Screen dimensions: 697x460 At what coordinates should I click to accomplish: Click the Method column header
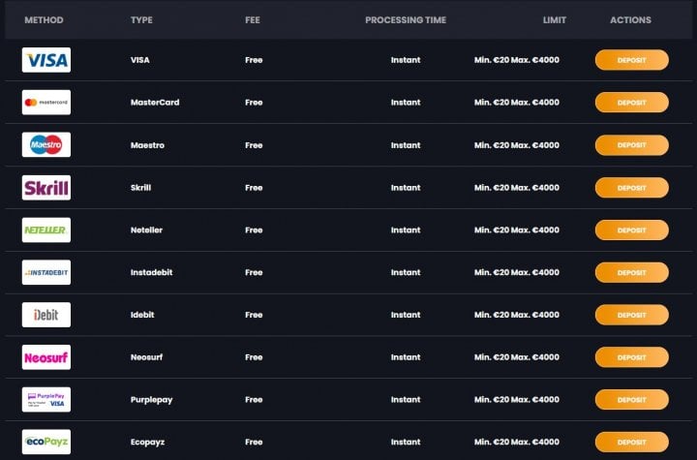(x=44, y=20)
